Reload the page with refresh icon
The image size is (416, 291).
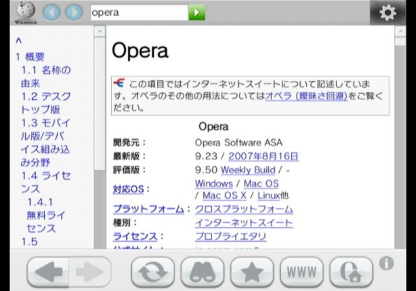153,272
